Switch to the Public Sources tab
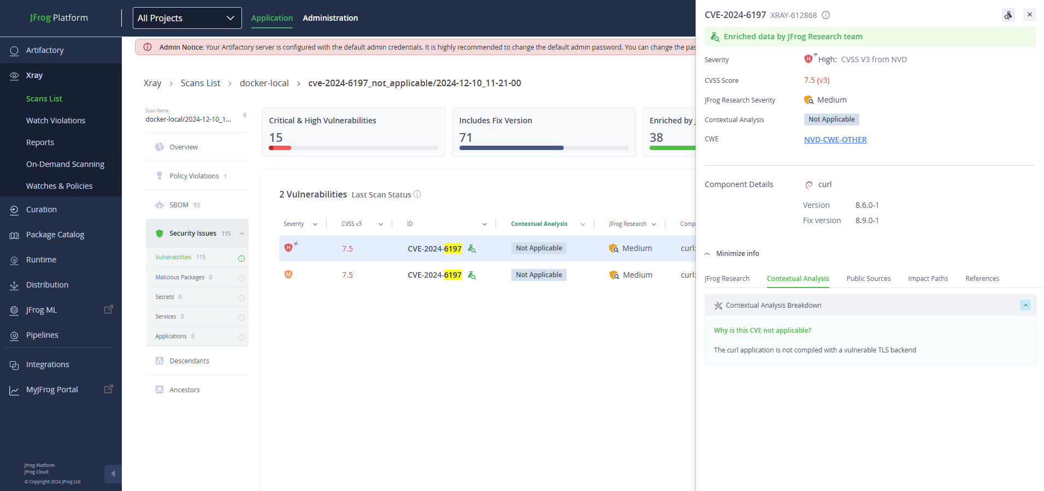Screen dimensions: 1044x491 pyautogui.click(x=868, y=279)
